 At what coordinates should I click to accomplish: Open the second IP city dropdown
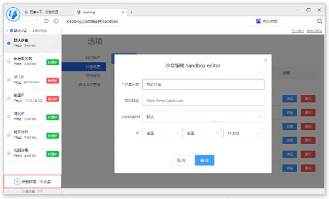202,133
